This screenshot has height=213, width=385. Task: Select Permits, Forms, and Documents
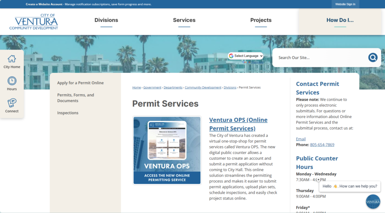(76, 98)
